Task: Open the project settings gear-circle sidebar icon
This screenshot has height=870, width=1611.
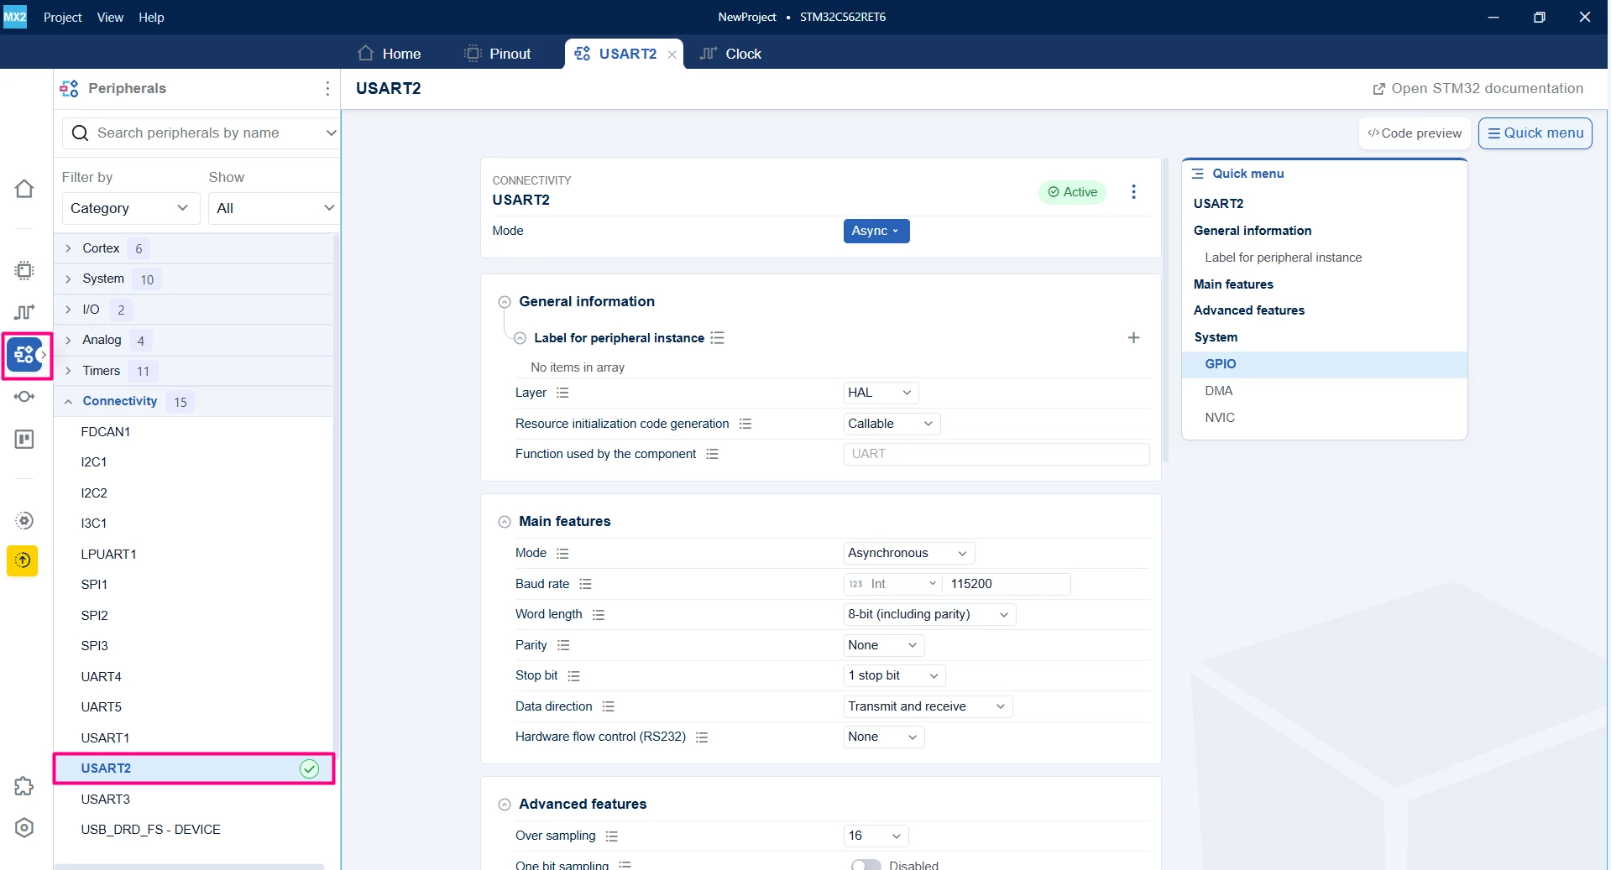Action: pyautogui.click(x=24, y=520)
